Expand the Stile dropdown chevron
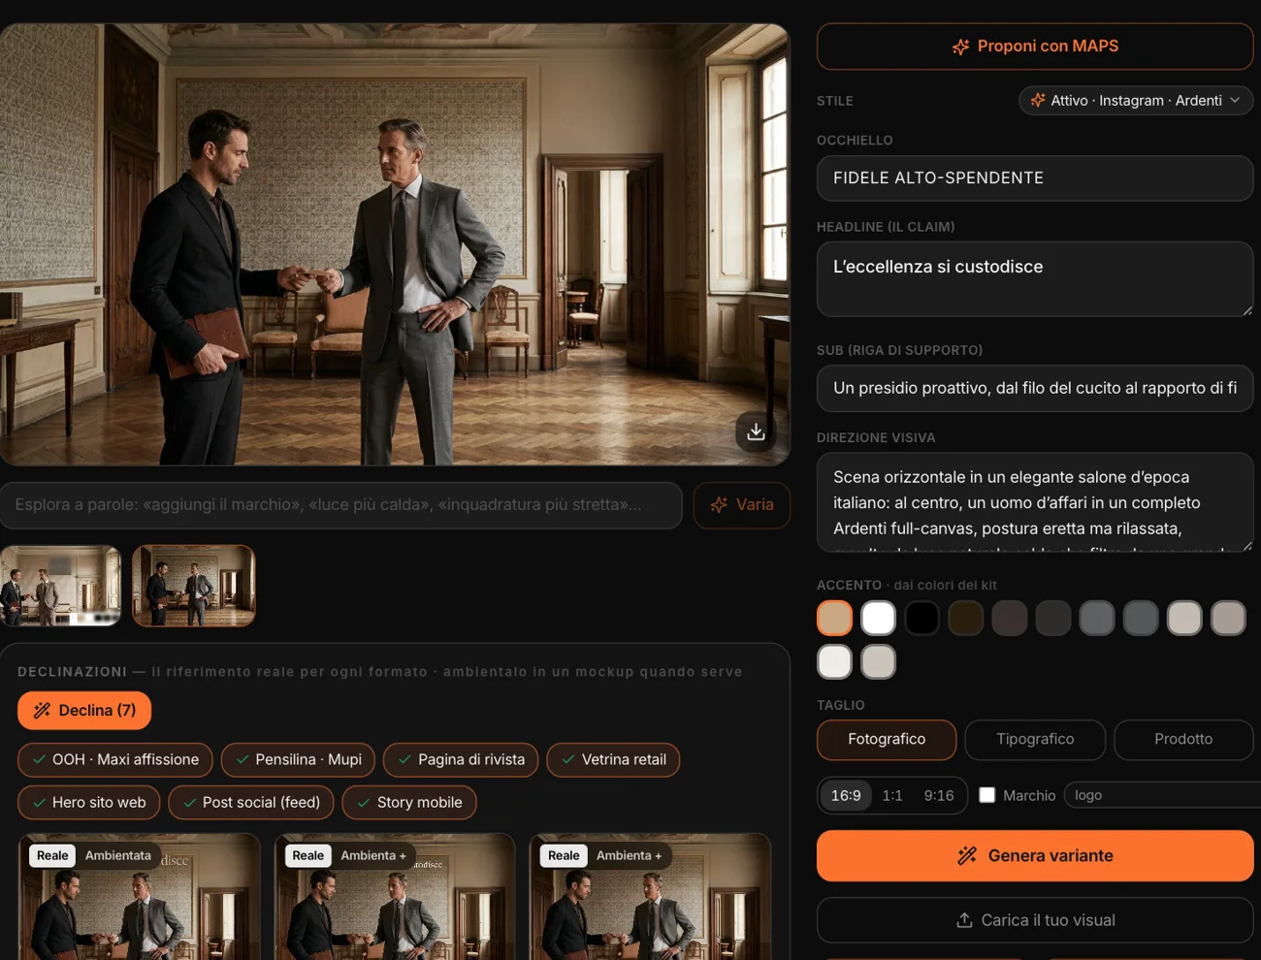The image size is (1261, 960). [1235, 100]
